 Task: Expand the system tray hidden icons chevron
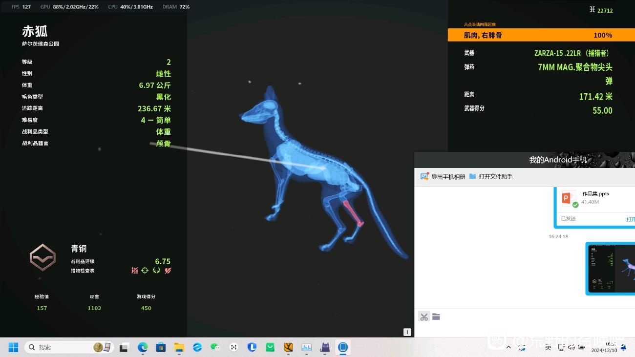click(x=508, y=347)
